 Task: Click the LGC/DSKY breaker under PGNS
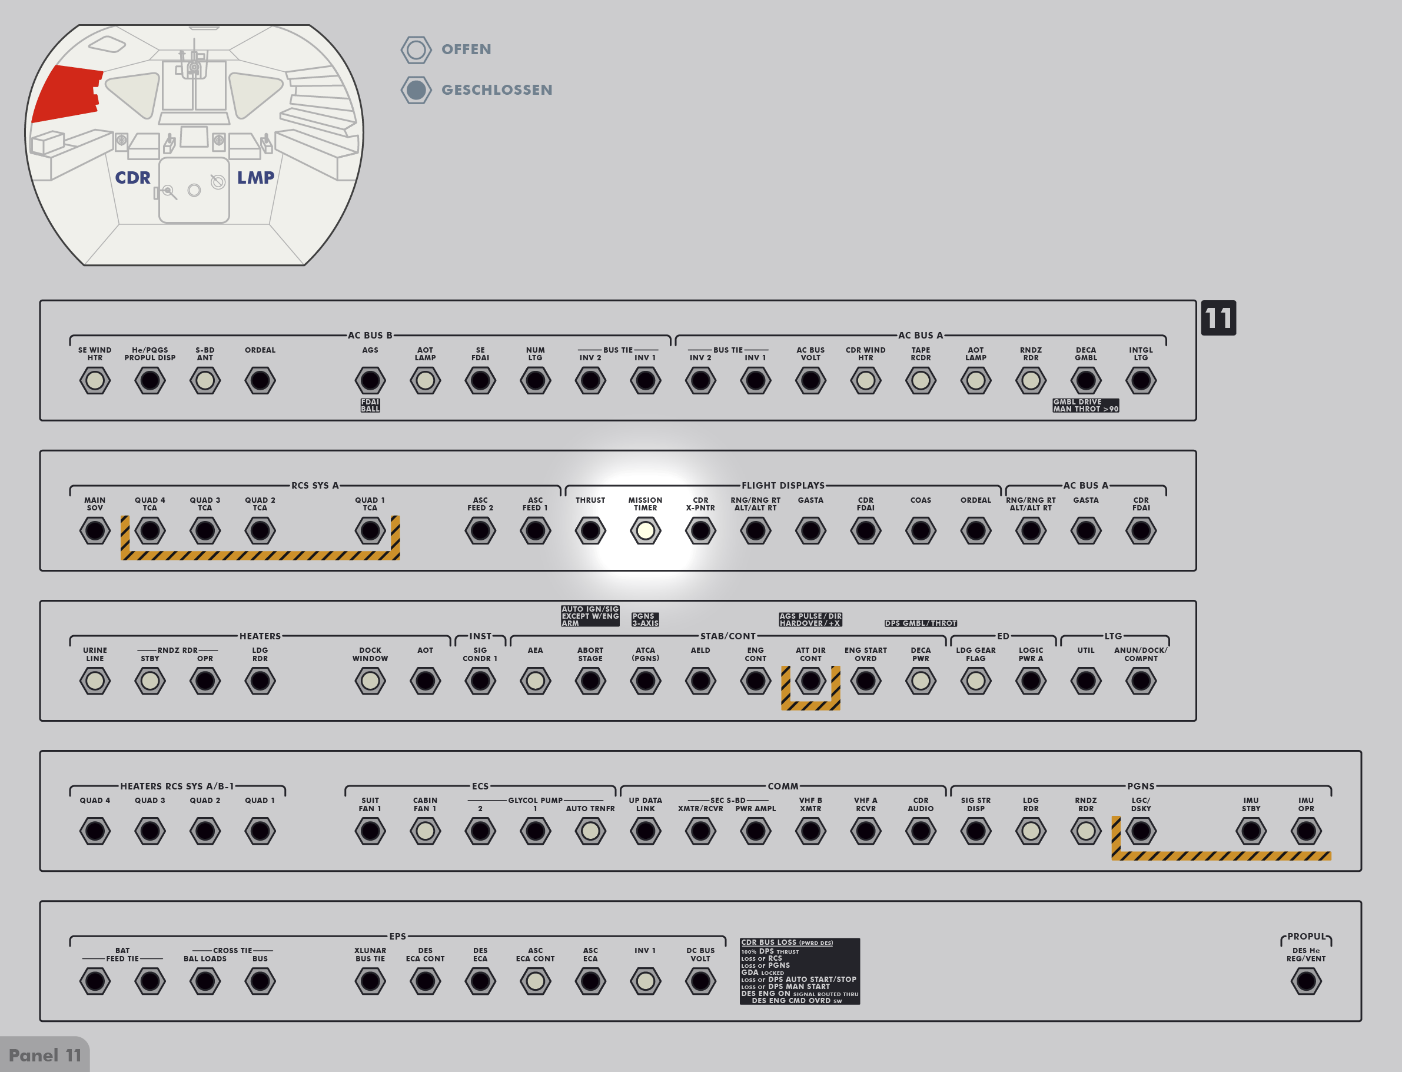[x=1141, y=831]
